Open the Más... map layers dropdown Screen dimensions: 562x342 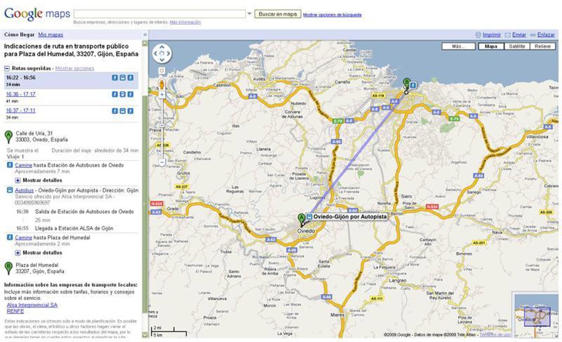tap(458, 46)
